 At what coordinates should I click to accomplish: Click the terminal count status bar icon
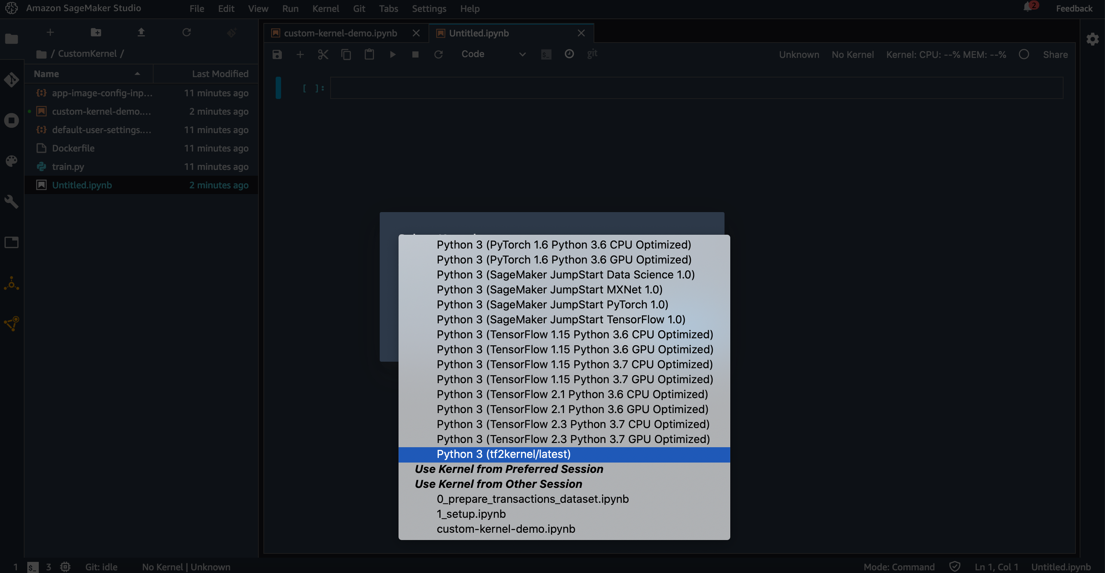click(33, 567)
